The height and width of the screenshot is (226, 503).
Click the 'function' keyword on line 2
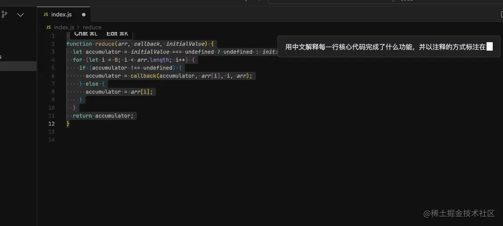pos(79,44)
